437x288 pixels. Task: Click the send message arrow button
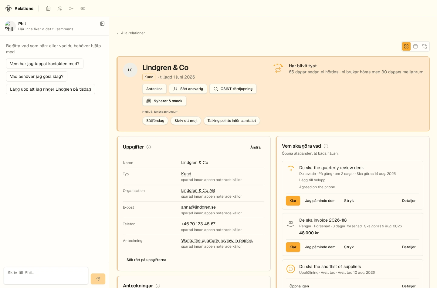[98, 279]
